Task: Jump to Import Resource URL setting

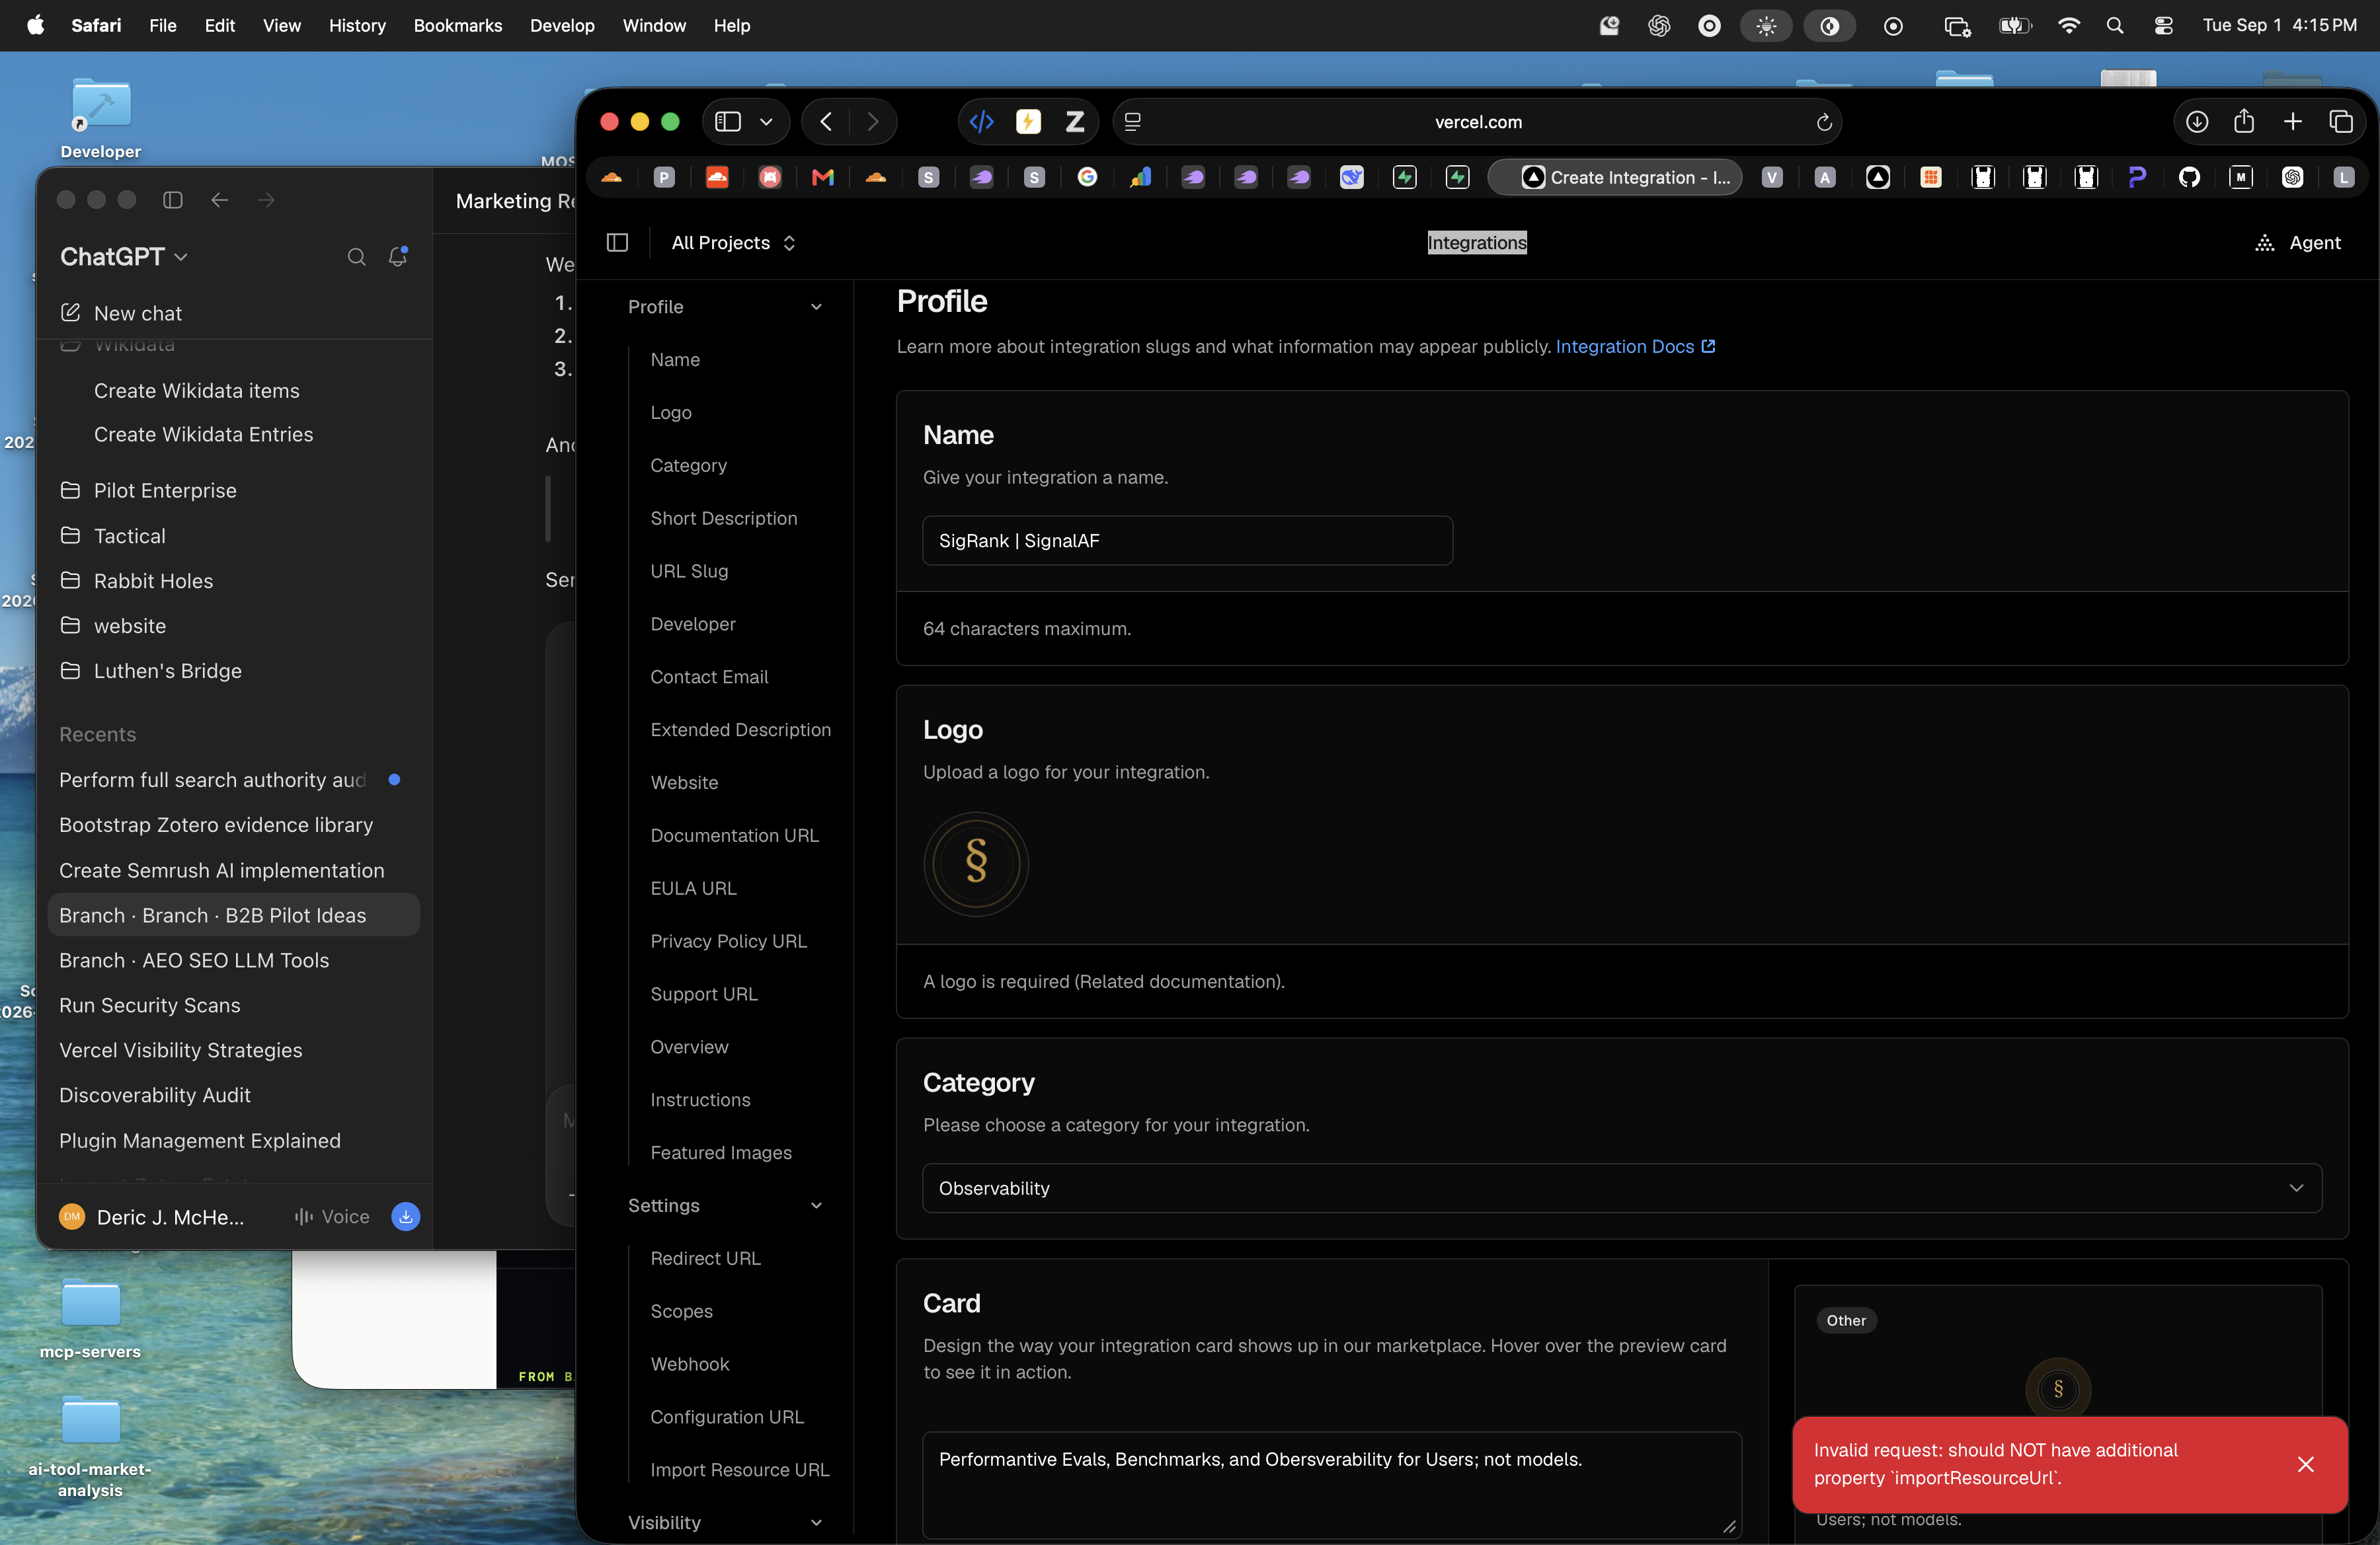Action: (740, 1470)
